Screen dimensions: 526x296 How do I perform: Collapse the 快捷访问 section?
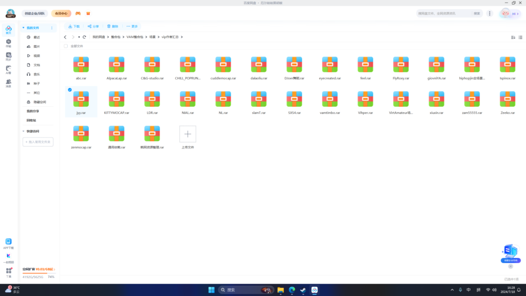point(23,131)
